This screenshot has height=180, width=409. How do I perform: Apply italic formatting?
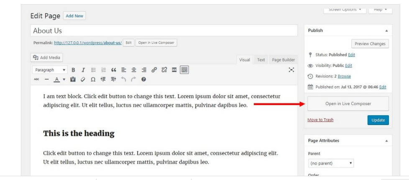click(x=83, y=70)
